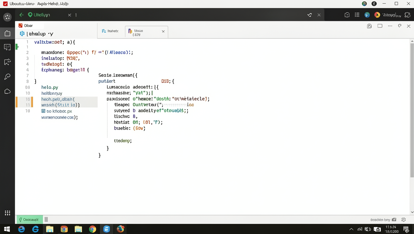
Task: Click the X icon in address bar
Action: point(319,15)
